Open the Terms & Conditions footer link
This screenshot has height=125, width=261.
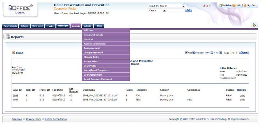click(x=56, y=119)
